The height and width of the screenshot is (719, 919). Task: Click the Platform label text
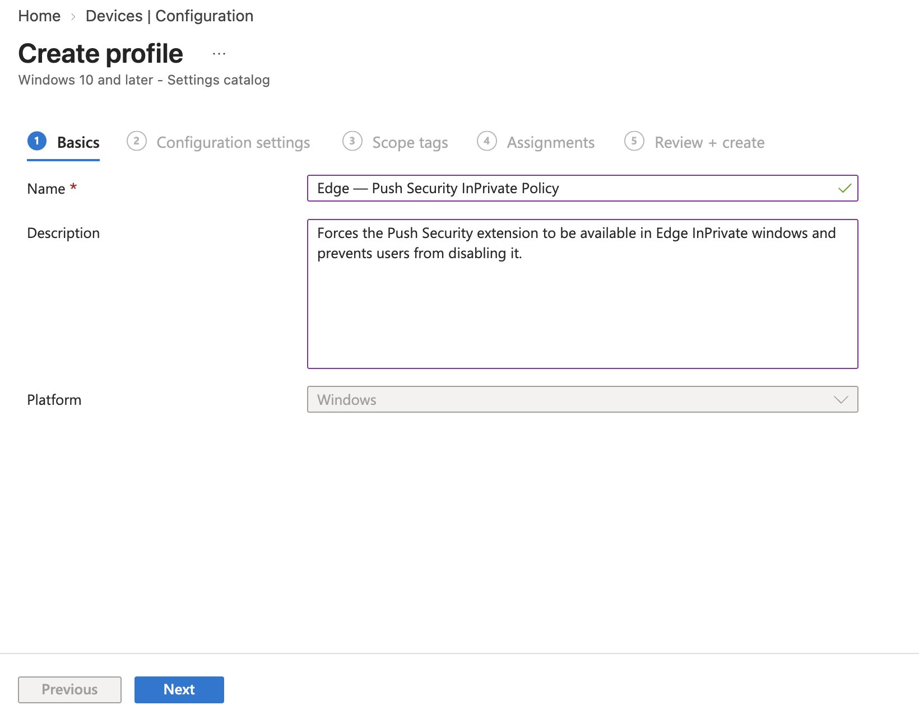pyautogui.click(x=54, y=400)
